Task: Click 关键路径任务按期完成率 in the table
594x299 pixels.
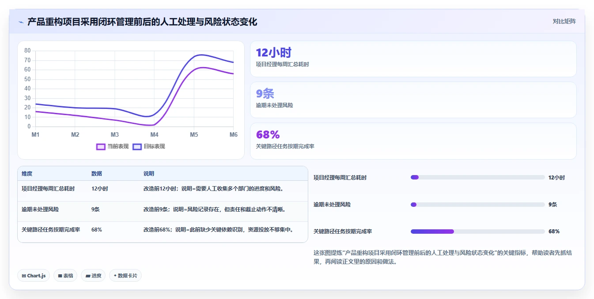Action: pos(51,230)
